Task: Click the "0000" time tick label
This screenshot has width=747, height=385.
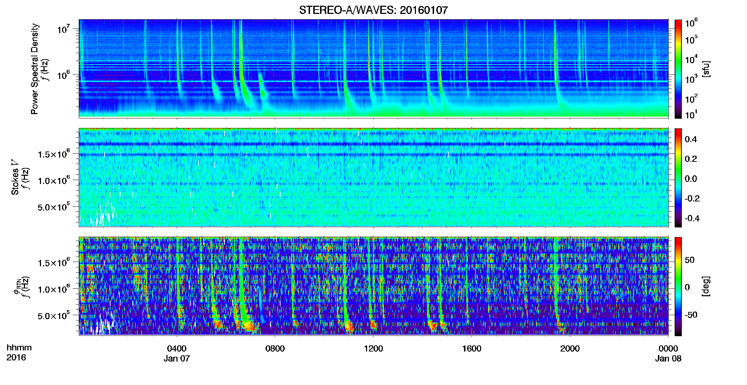Action: point(668,348)
